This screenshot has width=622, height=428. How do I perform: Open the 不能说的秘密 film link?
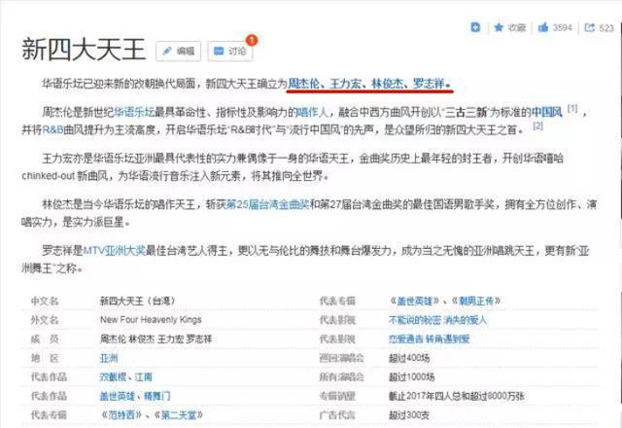pyautogui.click(x=415, y=320)
